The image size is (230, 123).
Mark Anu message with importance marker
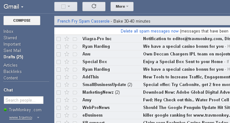pyautogui.click(x=75, y=54)
